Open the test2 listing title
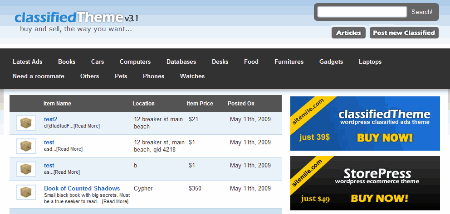 pos(50,119)
